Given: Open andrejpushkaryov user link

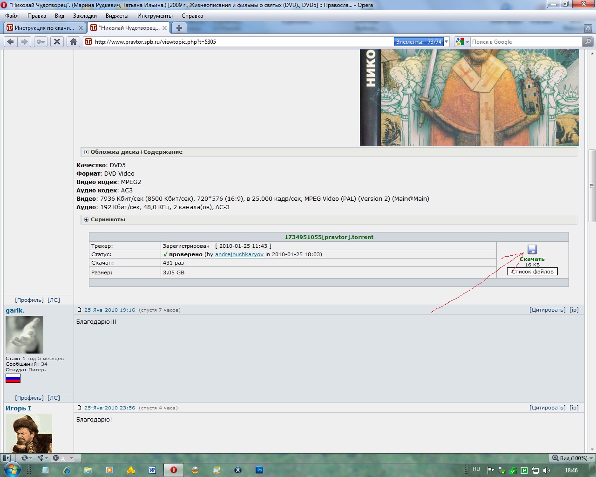Looking at the screenshot, I should click(239, 254).
